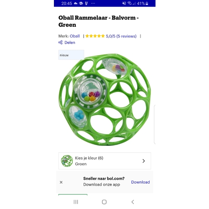
Task: Tap the nieuw label badge
Action: point(71,55)
